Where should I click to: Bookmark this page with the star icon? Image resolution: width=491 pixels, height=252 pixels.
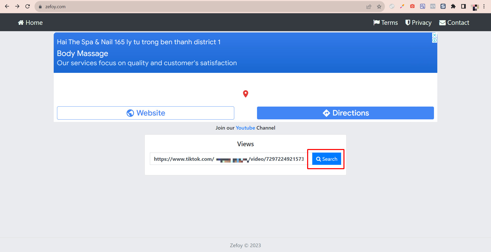coord(379,7)
